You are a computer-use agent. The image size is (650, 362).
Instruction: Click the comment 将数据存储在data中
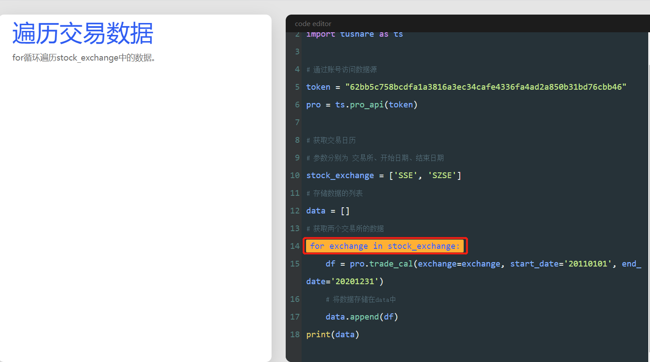click(361, 299)
